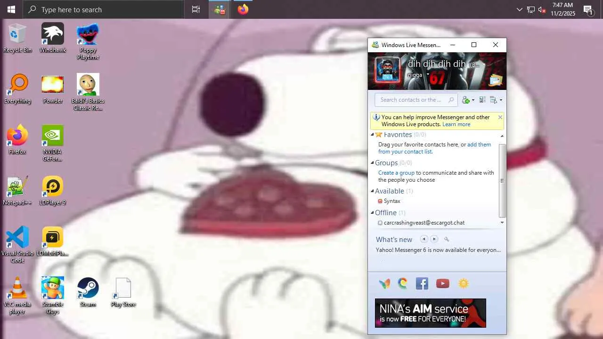Open the NINA's AIM service banner

(x=431, y=313)
